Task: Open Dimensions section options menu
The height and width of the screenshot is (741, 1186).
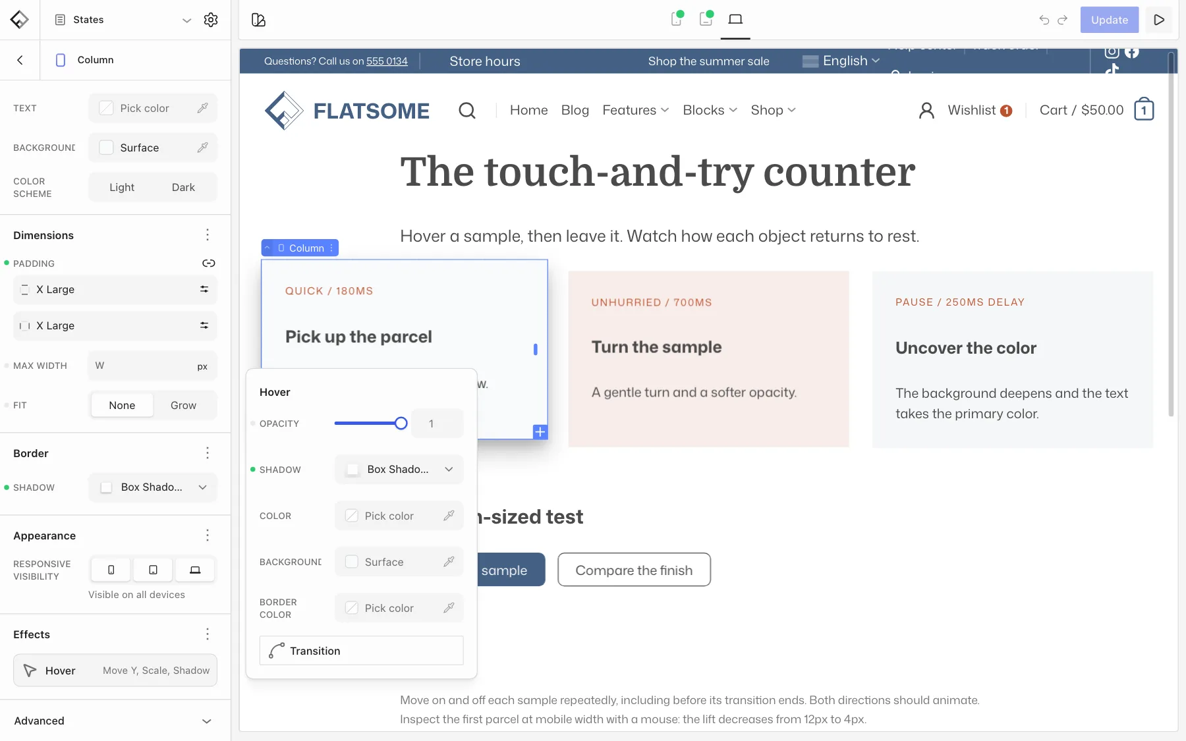Action: 208,235
